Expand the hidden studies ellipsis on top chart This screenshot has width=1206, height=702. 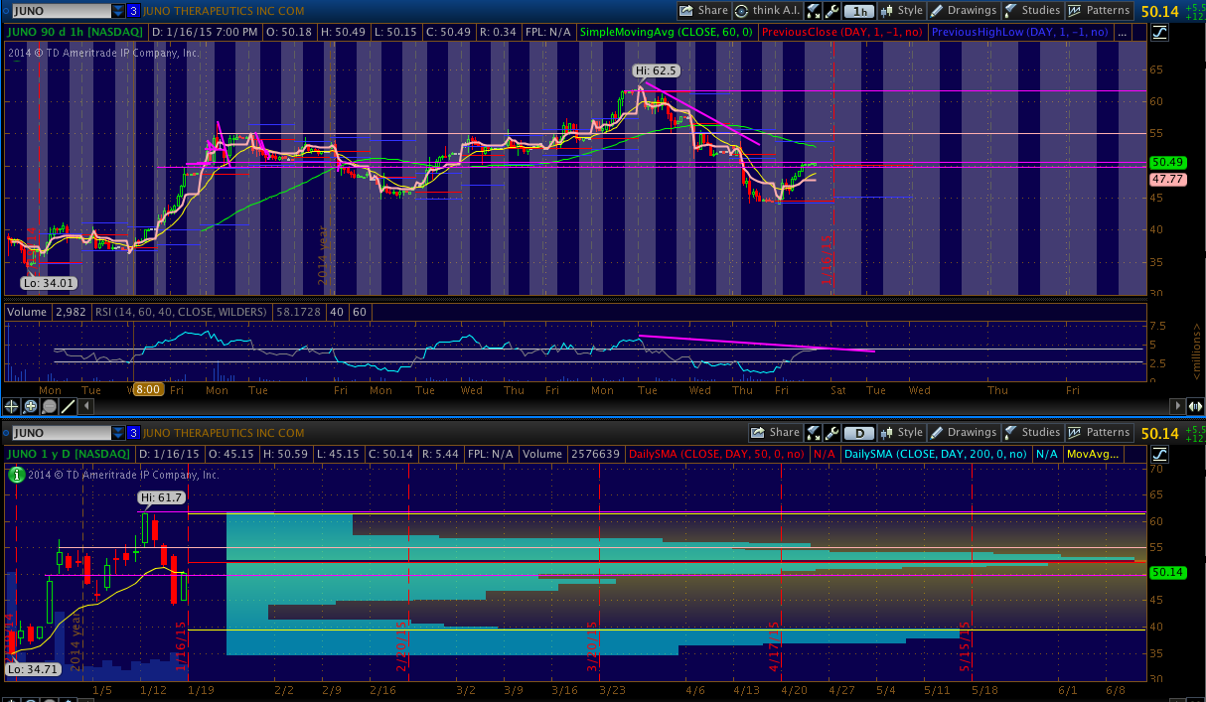1122,32
